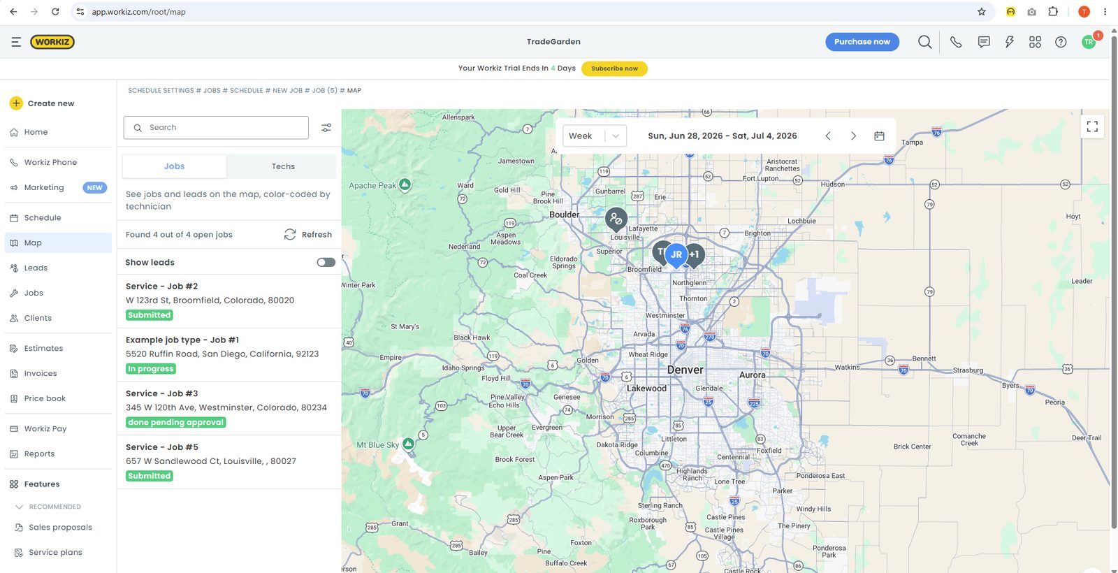
Task: Open Workiz Pay in sidebar
Action: pyautogui.click(x=58, y=429)
